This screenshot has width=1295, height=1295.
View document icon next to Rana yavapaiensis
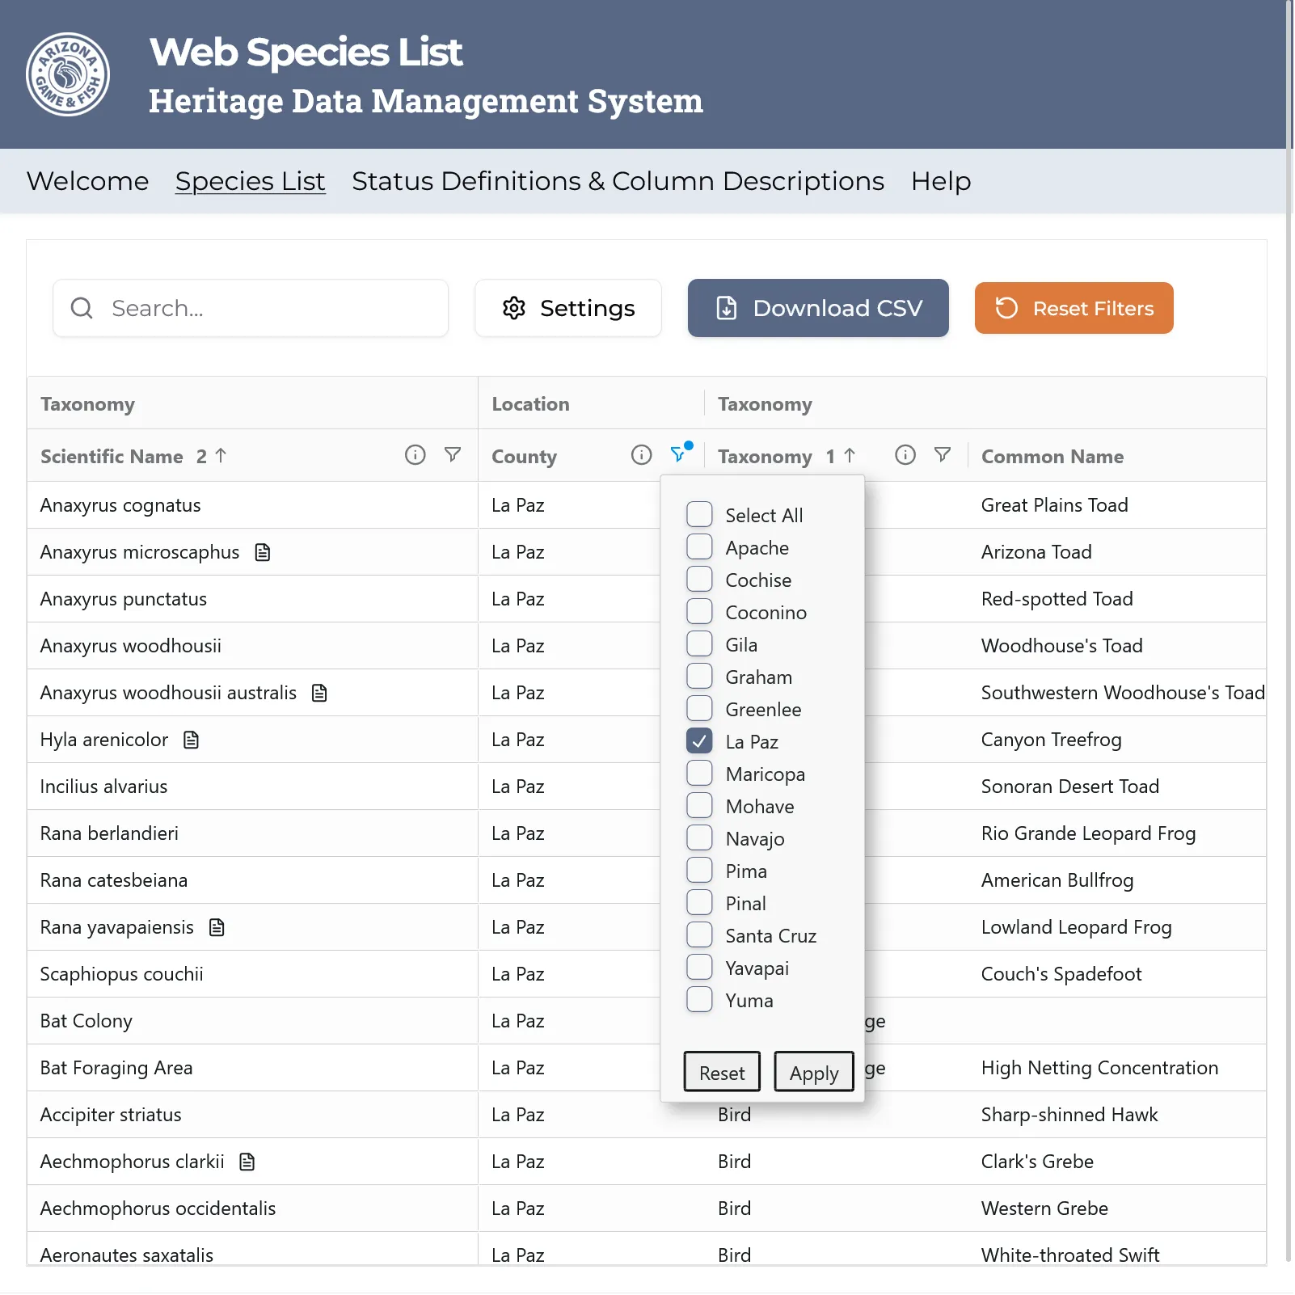[x=217, y=927]
